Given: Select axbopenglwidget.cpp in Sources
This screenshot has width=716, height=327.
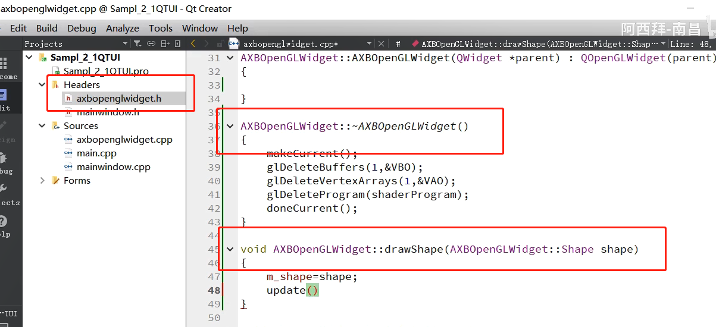Looking at the screenshot, I should [x=124, y=139].
